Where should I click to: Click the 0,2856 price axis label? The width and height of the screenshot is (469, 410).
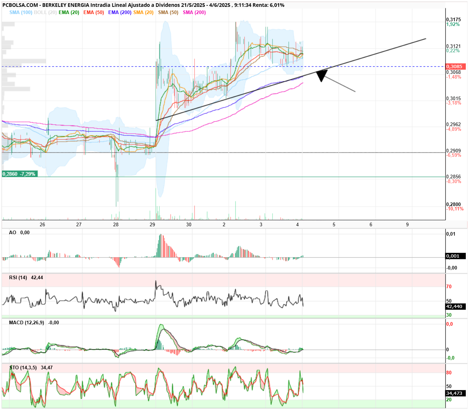coord(453,177)
